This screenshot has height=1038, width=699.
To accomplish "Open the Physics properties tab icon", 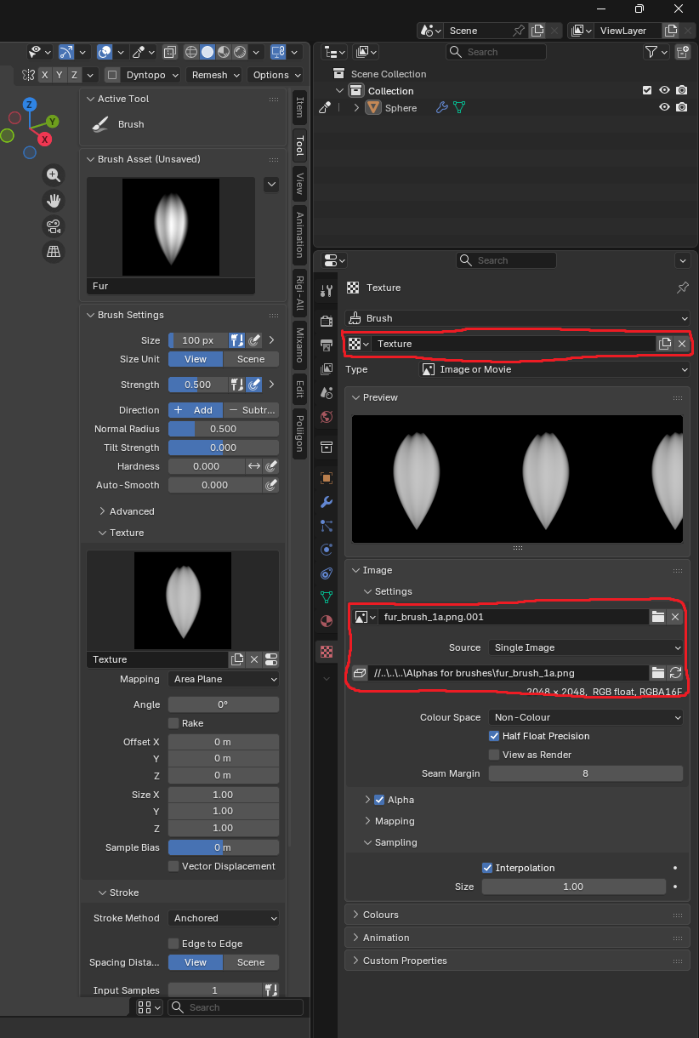I will click(327, 550).
